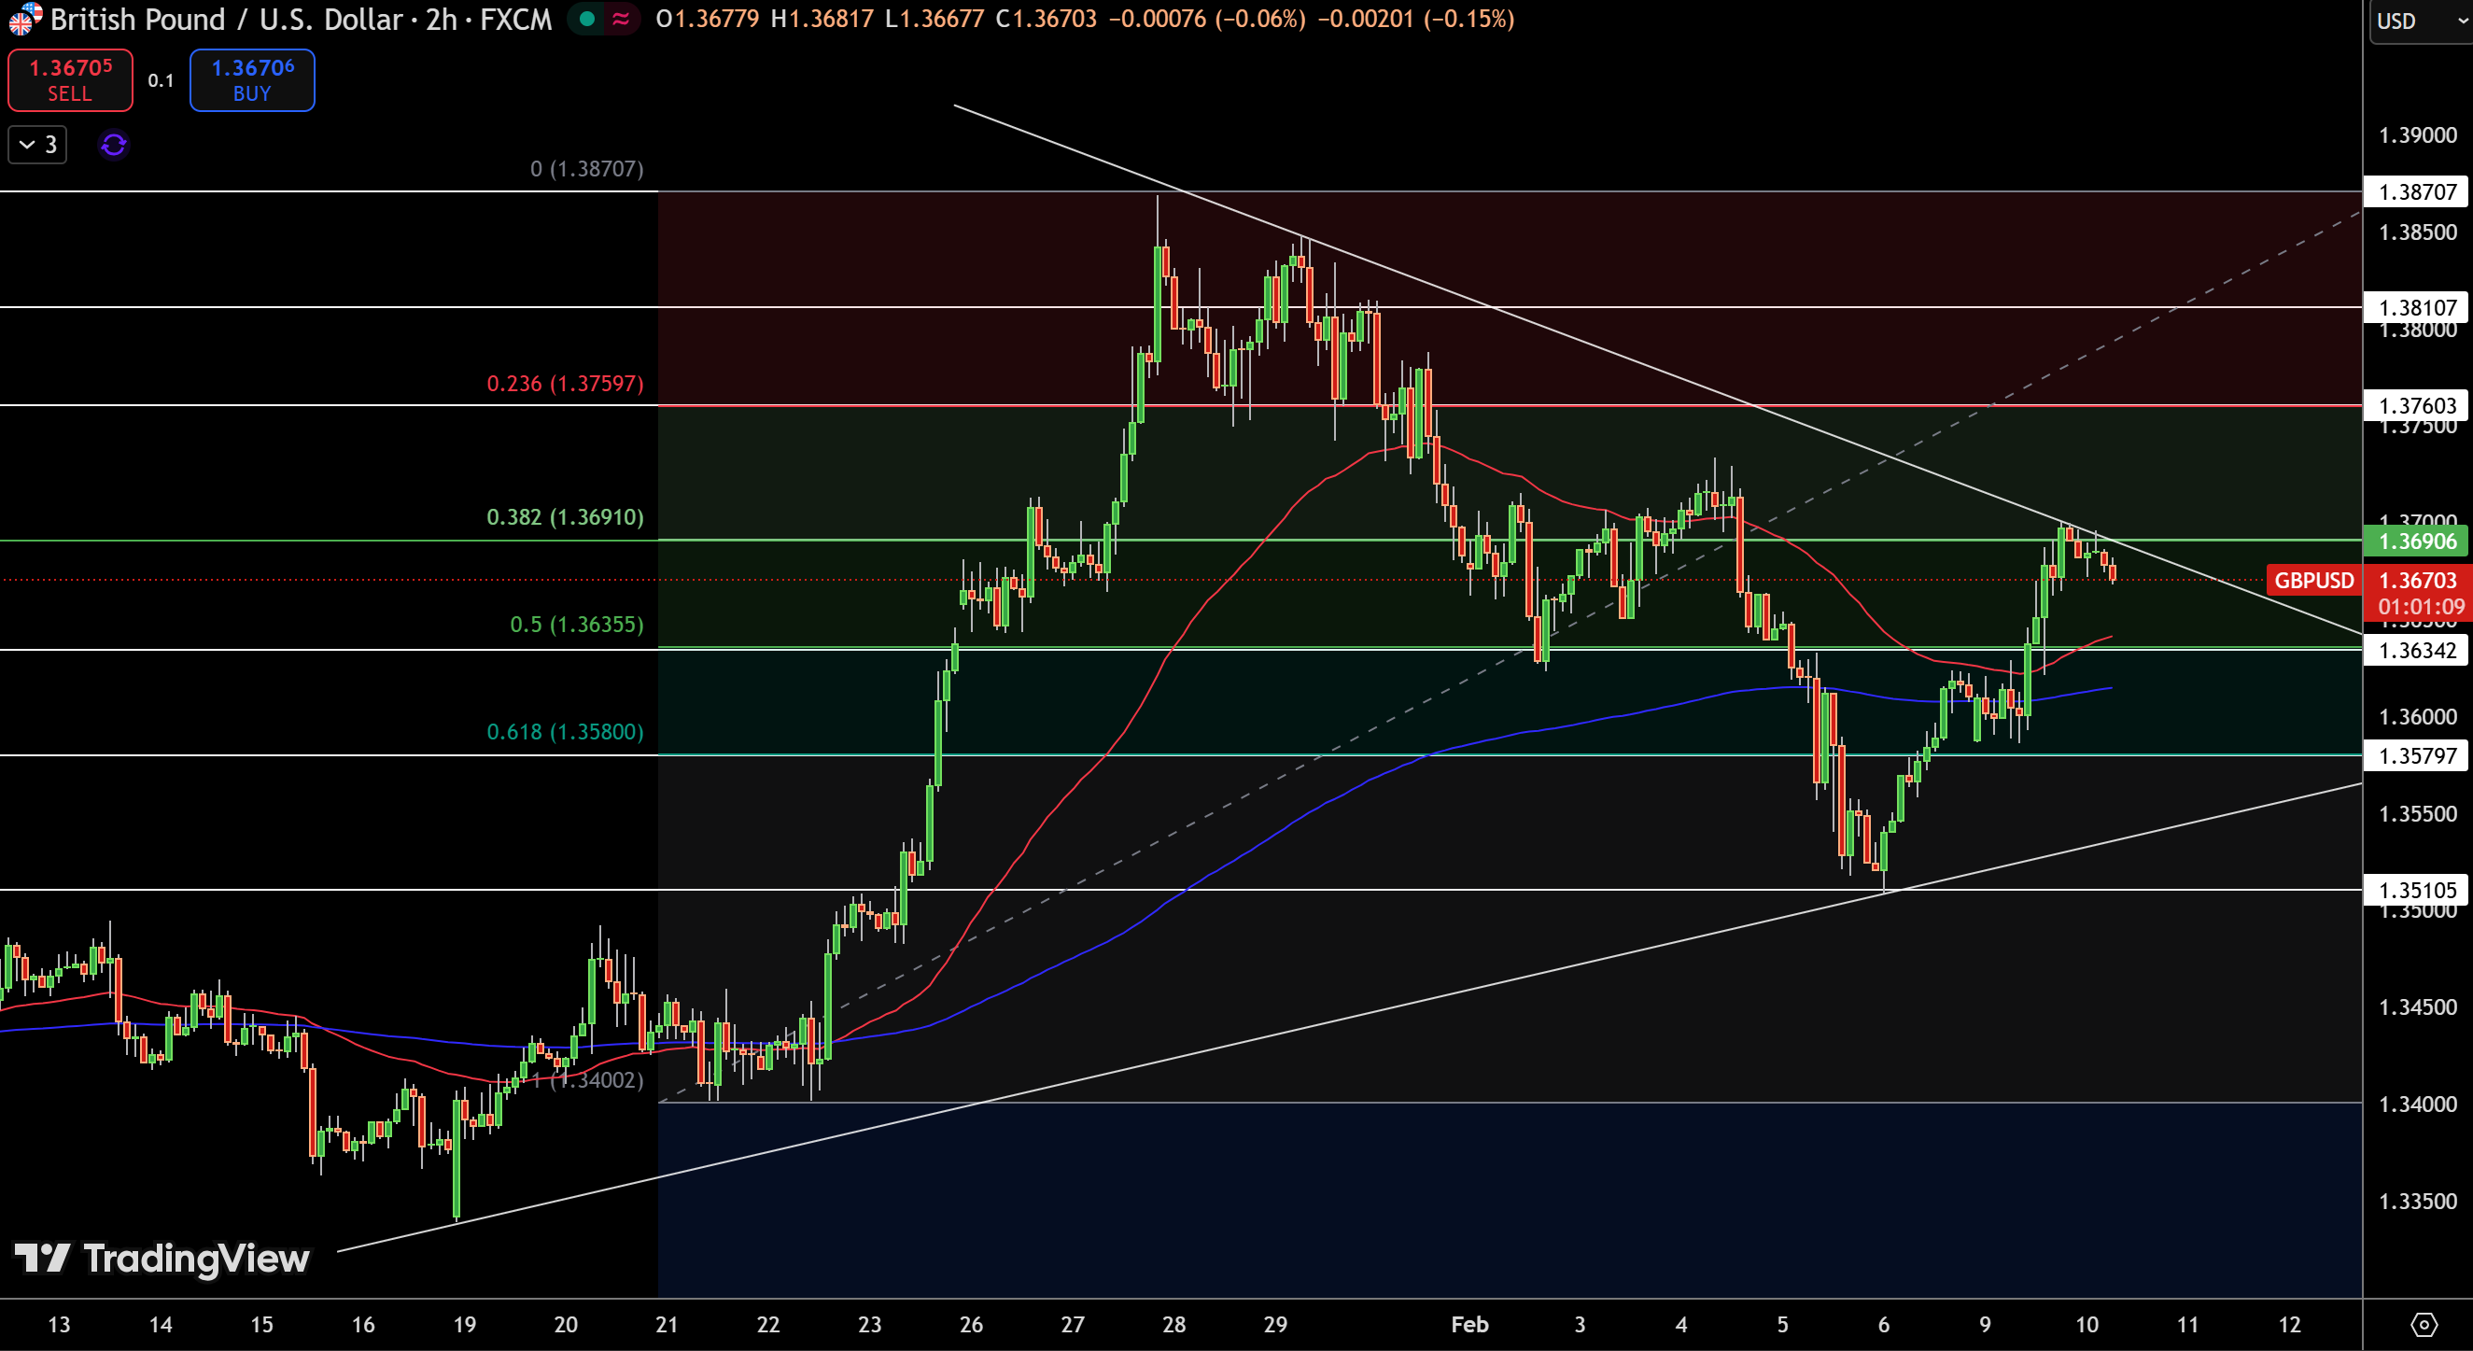Screen dimensions: 2473x1351
Task: Click the 1.36703 current price label on axis
Action: 2417,580
